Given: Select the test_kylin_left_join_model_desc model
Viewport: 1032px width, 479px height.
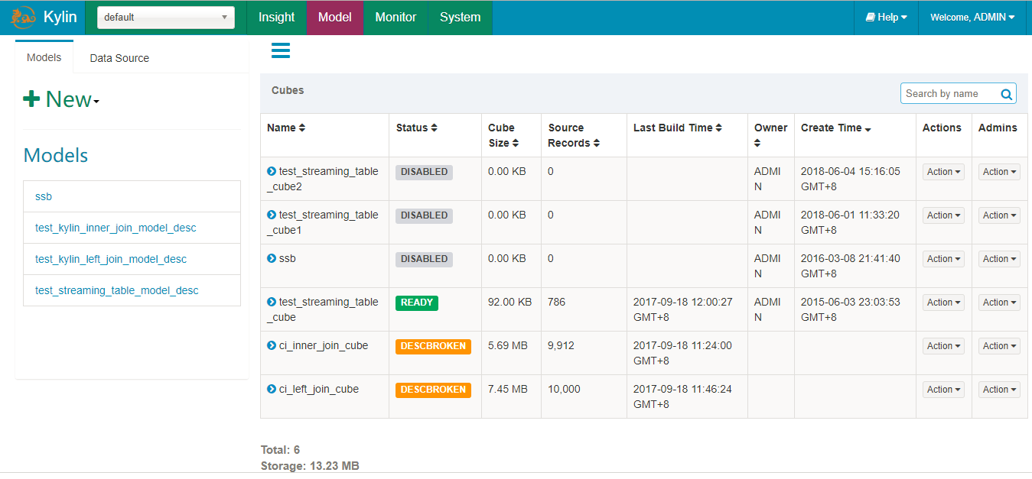Looking at the screenshot, I should coord(109,259).
